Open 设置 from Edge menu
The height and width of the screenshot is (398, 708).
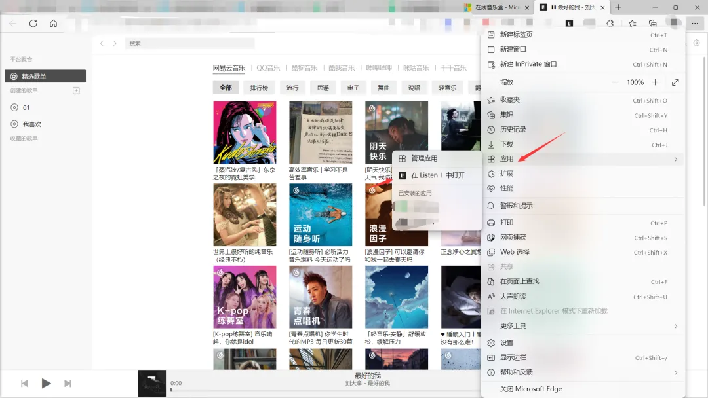[583, 343]
